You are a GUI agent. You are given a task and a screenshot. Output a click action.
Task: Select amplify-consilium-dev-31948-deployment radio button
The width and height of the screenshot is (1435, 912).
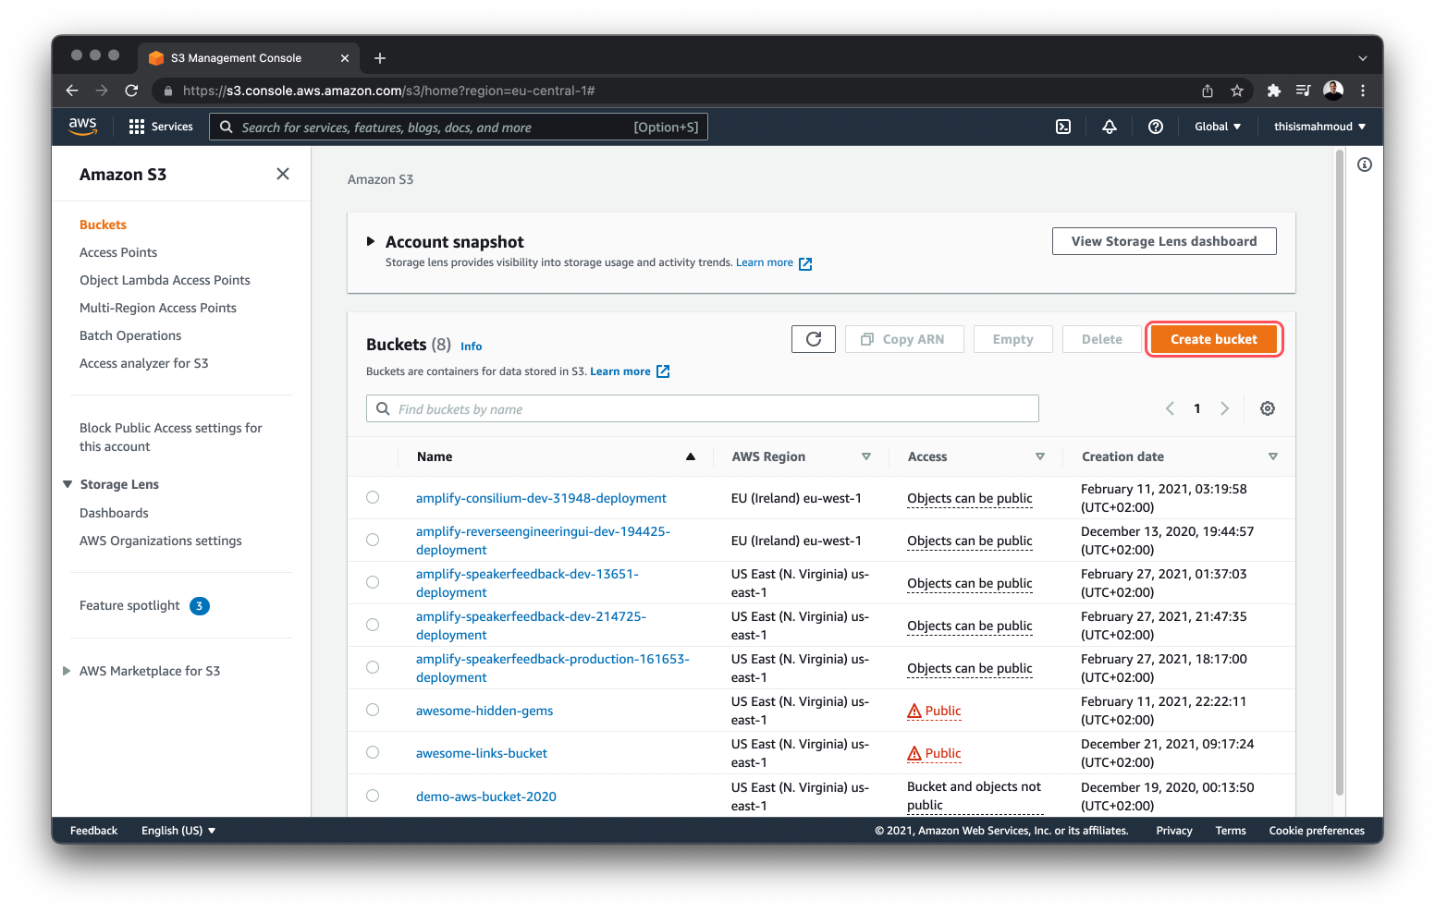(x=373, y=497)
